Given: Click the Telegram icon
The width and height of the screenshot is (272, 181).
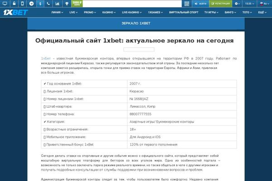Looking at the screenshot, I should coord(31,4).
